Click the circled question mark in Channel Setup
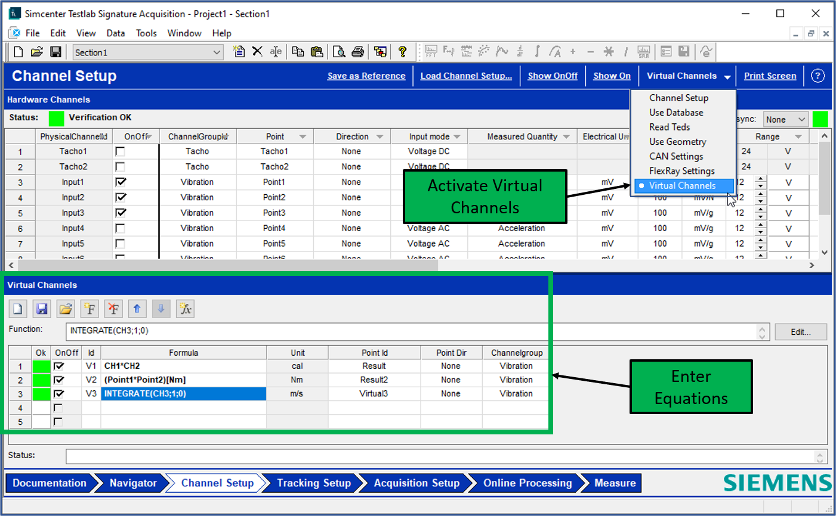The image size is (836, 516). tap(818, 76)
